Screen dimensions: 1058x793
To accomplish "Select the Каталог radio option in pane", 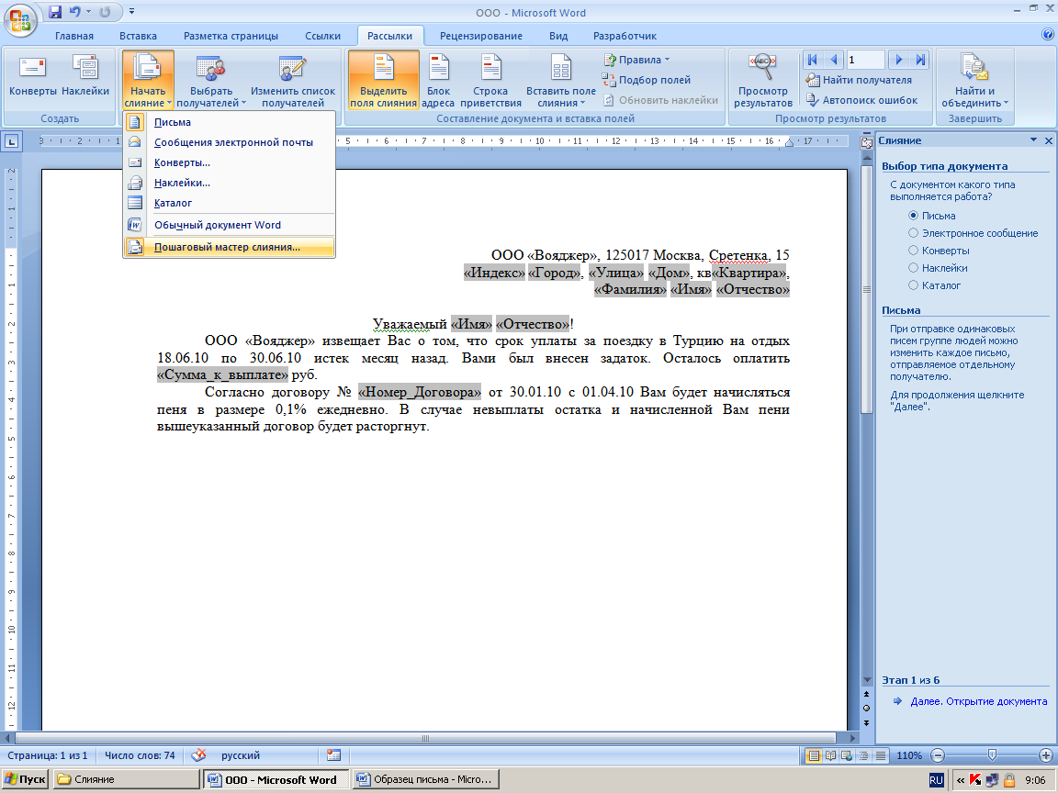I will click(913, 285).
